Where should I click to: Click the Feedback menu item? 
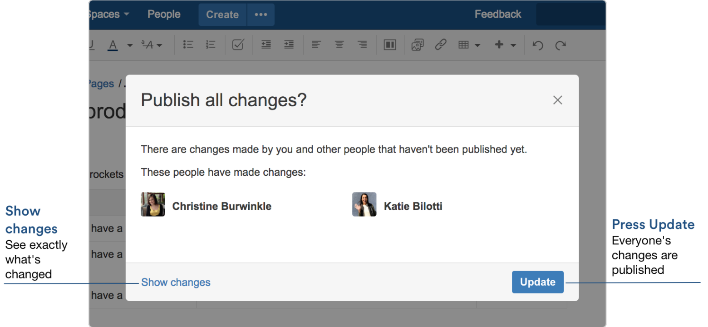tap(498, 14)
